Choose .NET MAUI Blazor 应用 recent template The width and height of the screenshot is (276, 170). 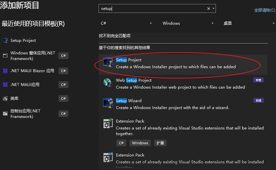35,71
